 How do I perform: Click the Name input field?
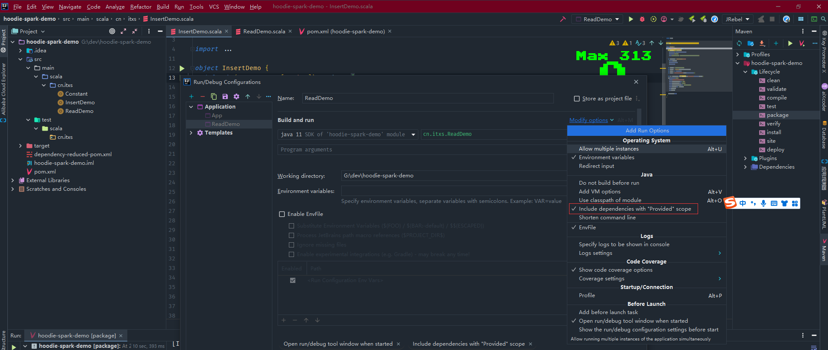427,98
